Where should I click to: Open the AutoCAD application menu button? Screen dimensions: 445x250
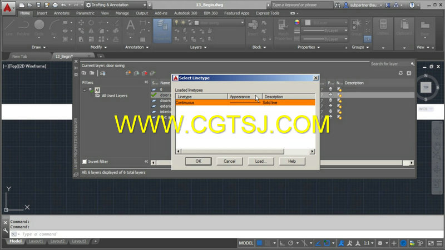[x=8, y=8]
